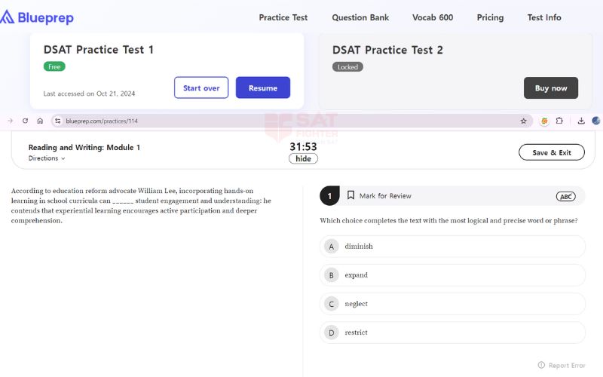Go to browser home page

click(x=40, y=121)
